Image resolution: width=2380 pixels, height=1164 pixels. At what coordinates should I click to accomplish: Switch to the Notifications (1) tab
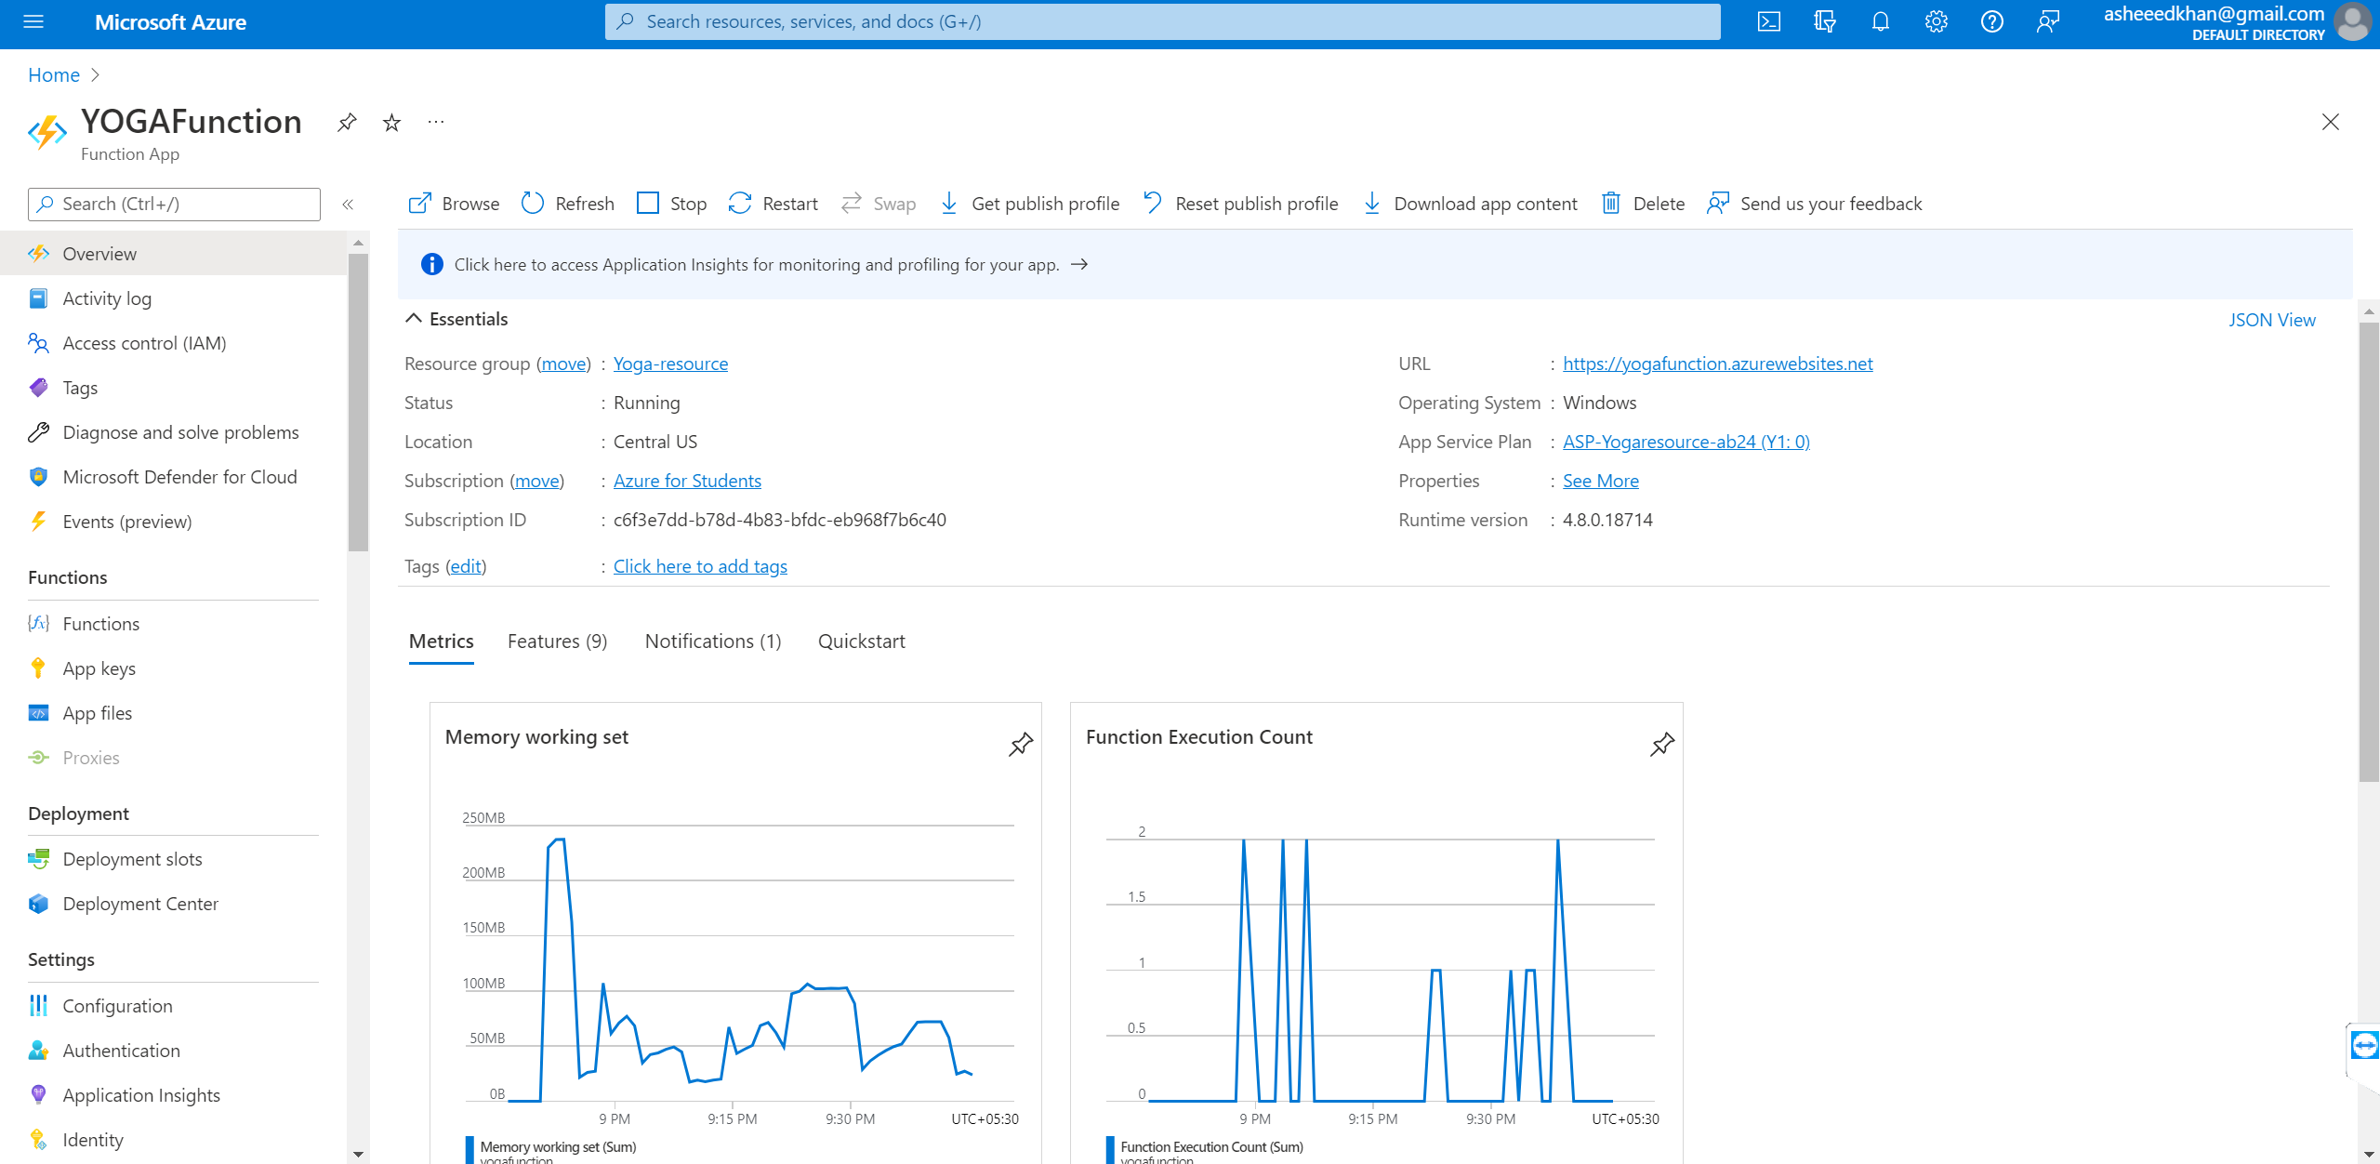pyautogui.click(x=712, y=641)
